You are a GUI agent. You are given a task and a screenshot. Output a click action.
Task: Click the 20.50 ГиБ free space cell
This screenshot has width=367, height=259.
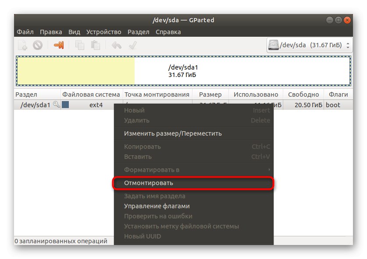308,105
